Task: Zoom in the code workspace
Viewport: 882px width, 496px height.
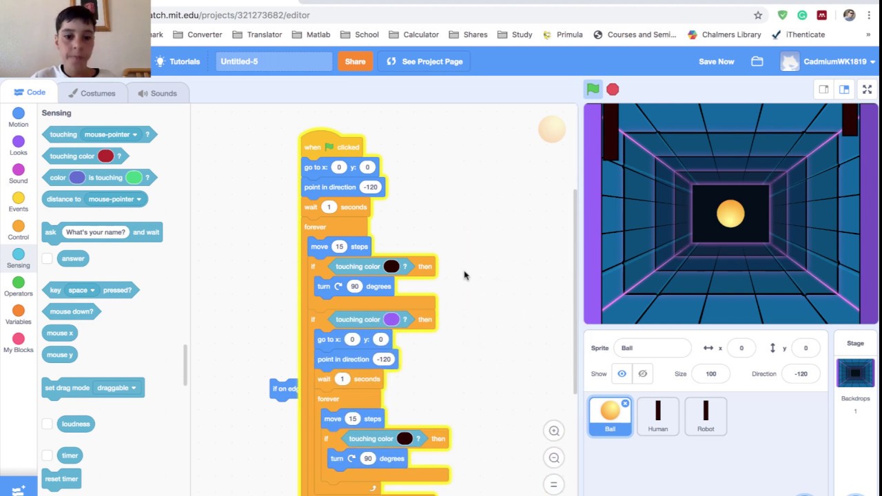Action: click(554, 431)
